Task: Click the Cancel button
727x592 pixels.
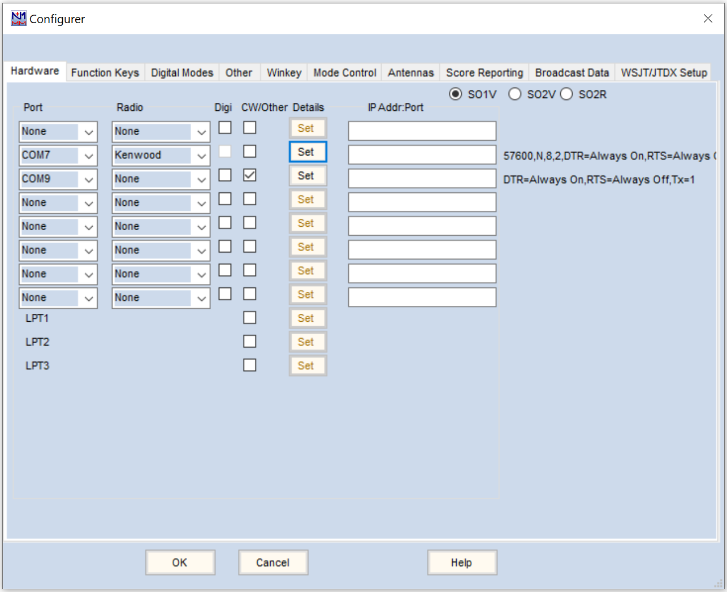Action: click(273, 562)
